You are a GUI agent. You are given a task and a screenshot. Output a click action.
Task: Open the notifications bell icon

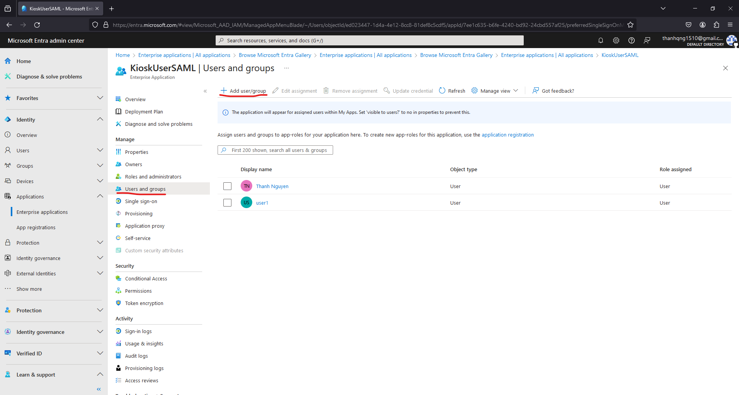click(600, 40)
